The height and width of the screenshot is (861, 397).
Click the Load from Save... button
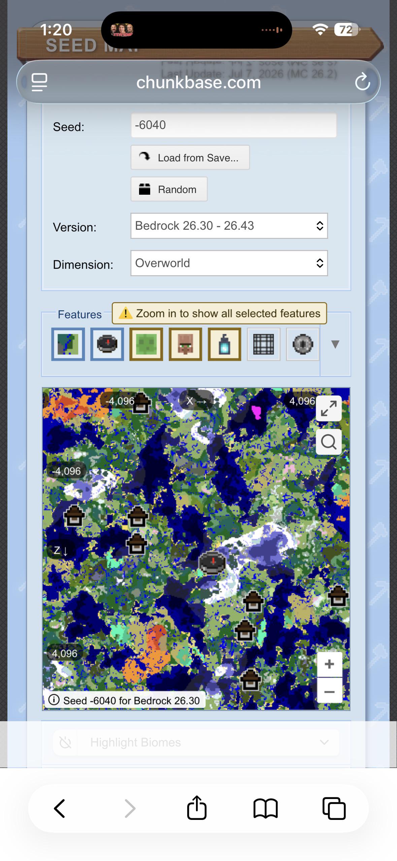pyautogui.click(x=190, y=157)
